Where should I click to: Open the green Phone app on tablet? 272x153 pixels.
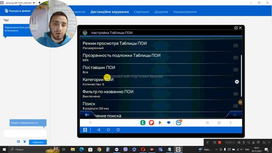click(143, 123)
